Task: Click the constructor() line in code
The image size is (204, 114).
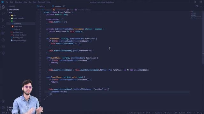Action: click(55, 19)
